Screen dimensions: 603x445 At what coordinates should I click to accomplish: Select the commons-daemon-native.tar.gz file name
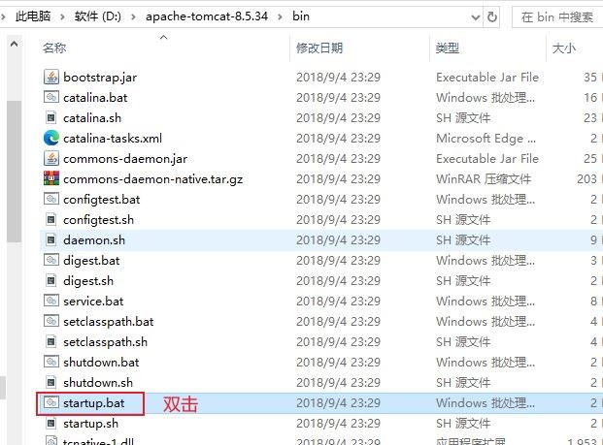[153, 179]
